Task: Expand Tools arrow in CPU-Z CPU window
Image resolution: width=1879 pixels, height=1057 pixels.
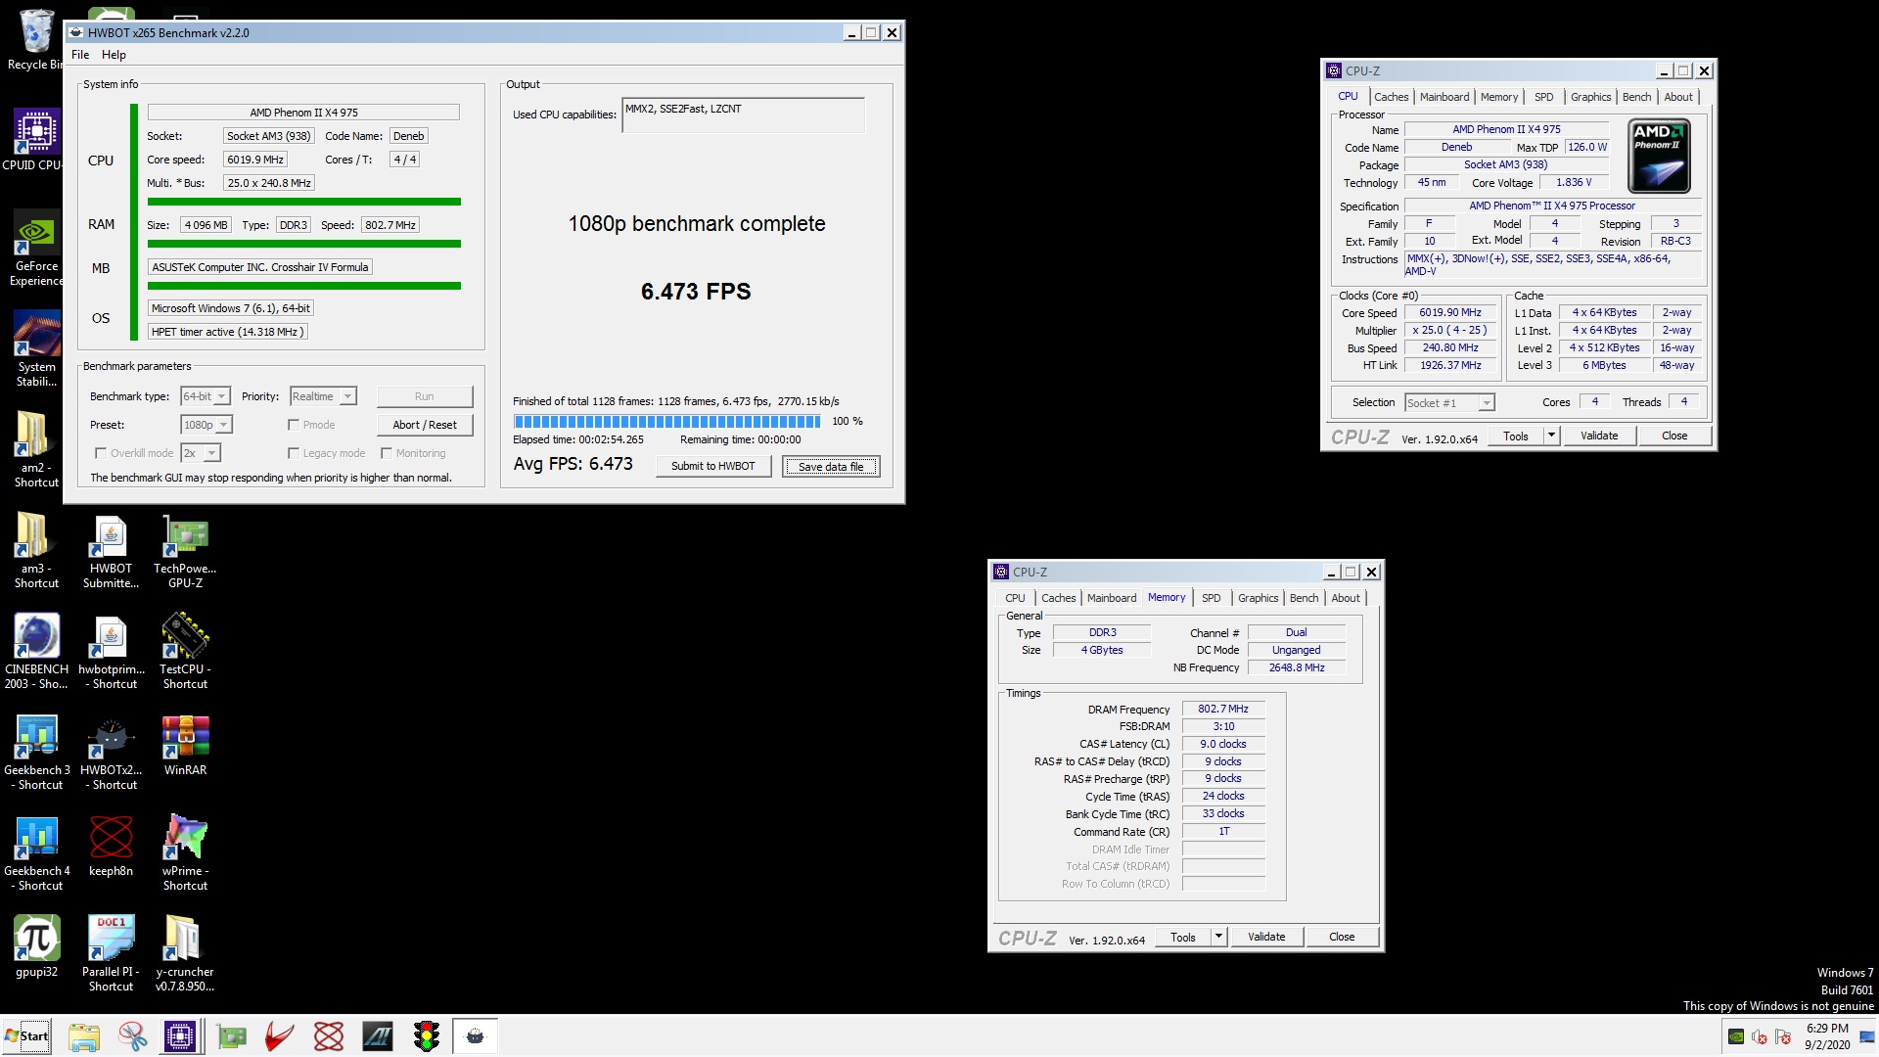Action: (1551, 436)
